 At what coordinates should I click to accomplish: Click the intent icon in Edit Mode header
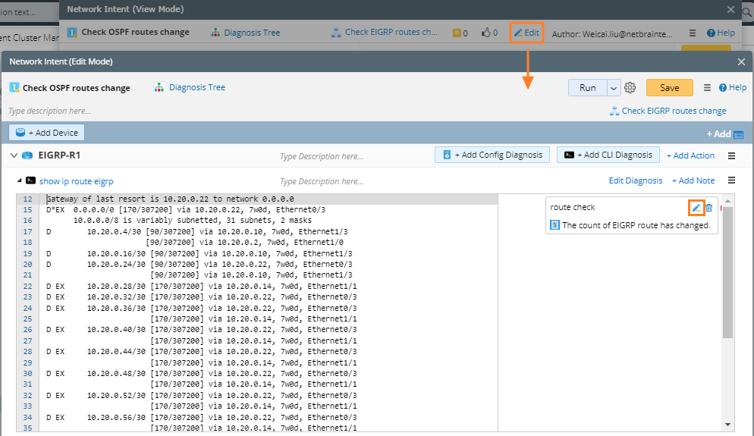point(14,87)
